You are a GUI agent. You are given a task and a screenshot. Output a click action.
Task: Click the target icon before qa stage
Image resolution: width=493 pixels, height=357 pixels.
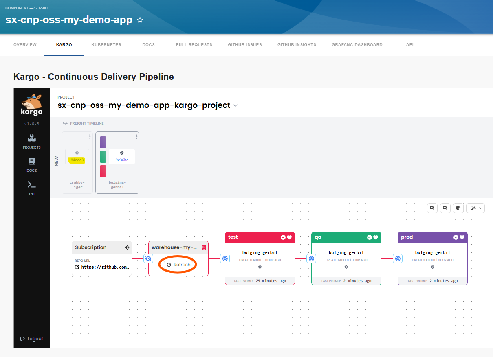(x=311, y=258)
